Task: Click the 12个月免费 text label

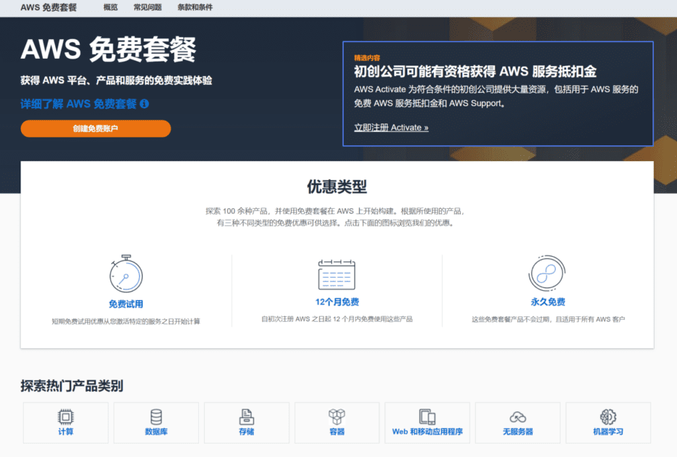Action: (337, 302)
